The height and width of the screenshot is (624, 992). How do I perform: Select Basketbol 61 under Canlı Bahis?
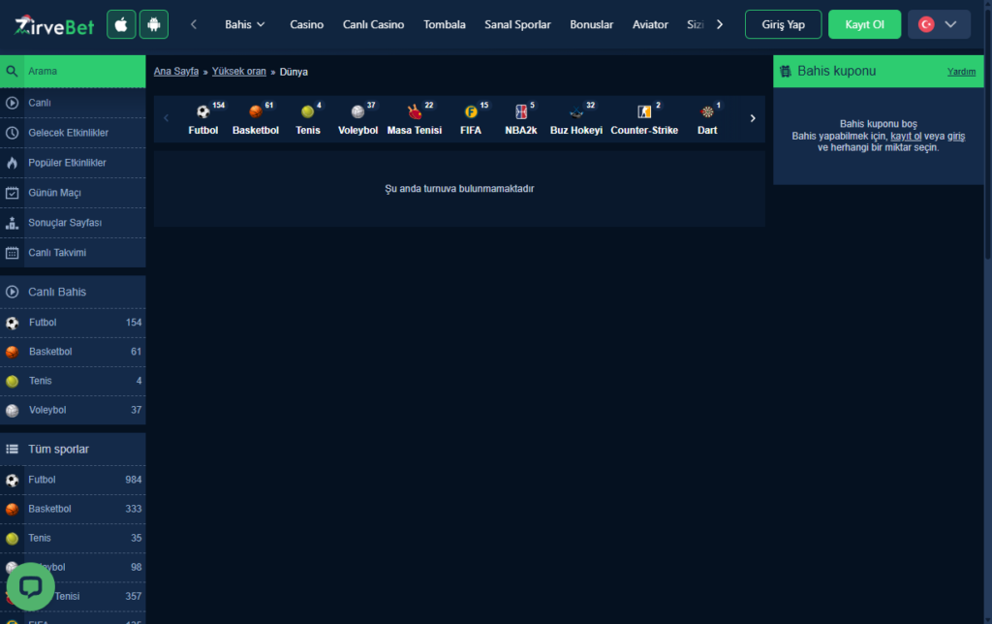[x=73, y=352]
